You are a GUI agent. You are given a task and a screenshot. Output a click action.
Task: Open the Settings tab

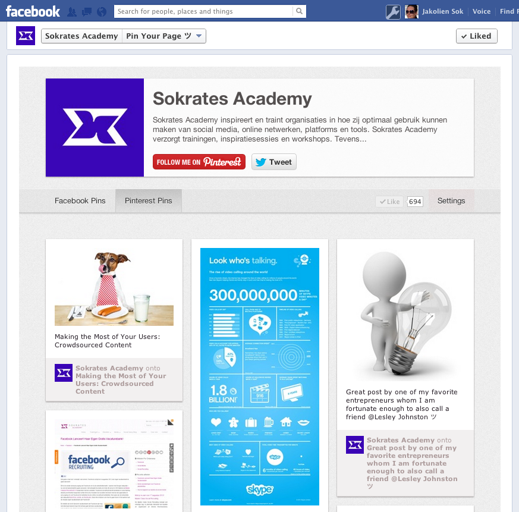tap(451, 200)
